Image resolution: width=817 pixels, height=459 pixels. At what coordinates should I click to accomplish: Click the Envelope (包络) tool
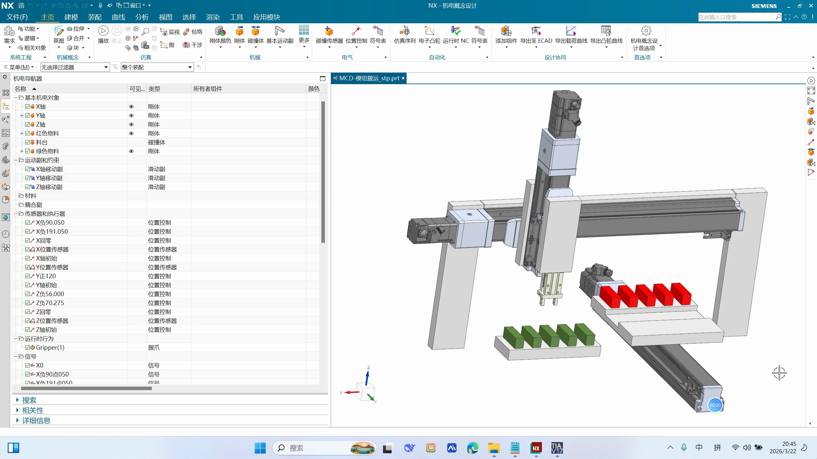point(193,32)
